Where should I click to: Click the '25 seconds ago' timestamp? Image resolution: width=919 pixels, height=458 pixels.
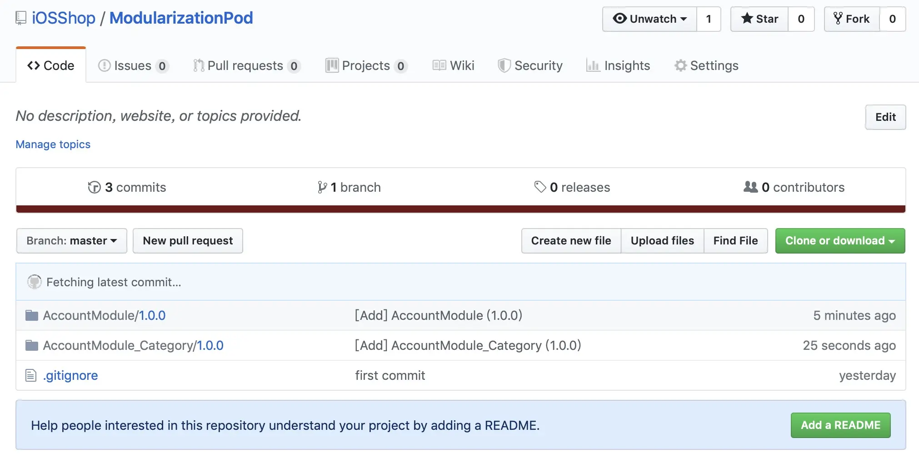849,345
